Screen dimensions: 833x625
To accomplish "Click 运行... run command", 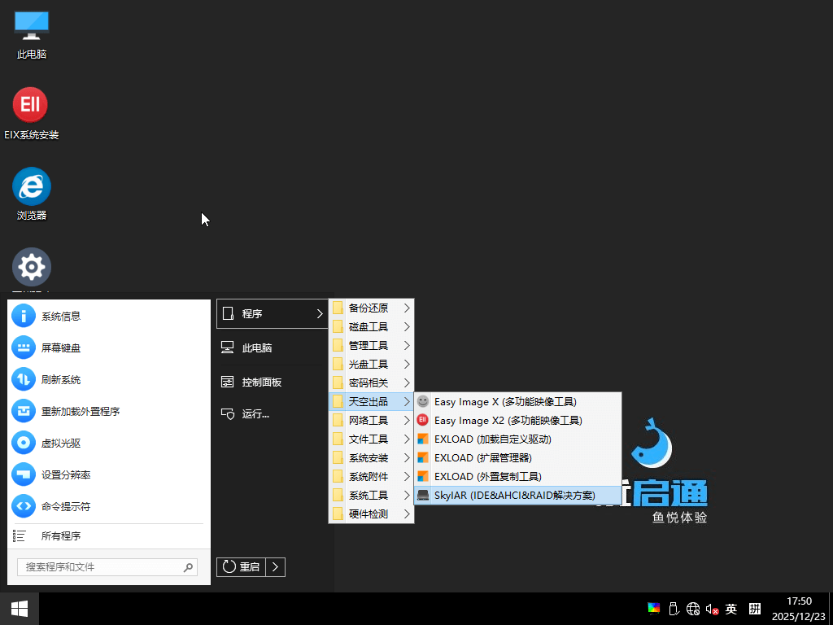I will pos(273,414).
